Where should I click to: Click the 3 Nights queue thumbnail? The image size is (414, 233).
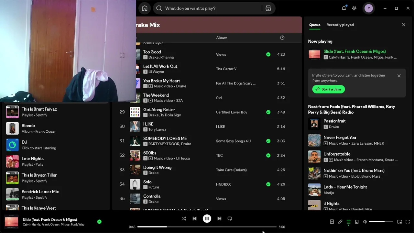314,205
